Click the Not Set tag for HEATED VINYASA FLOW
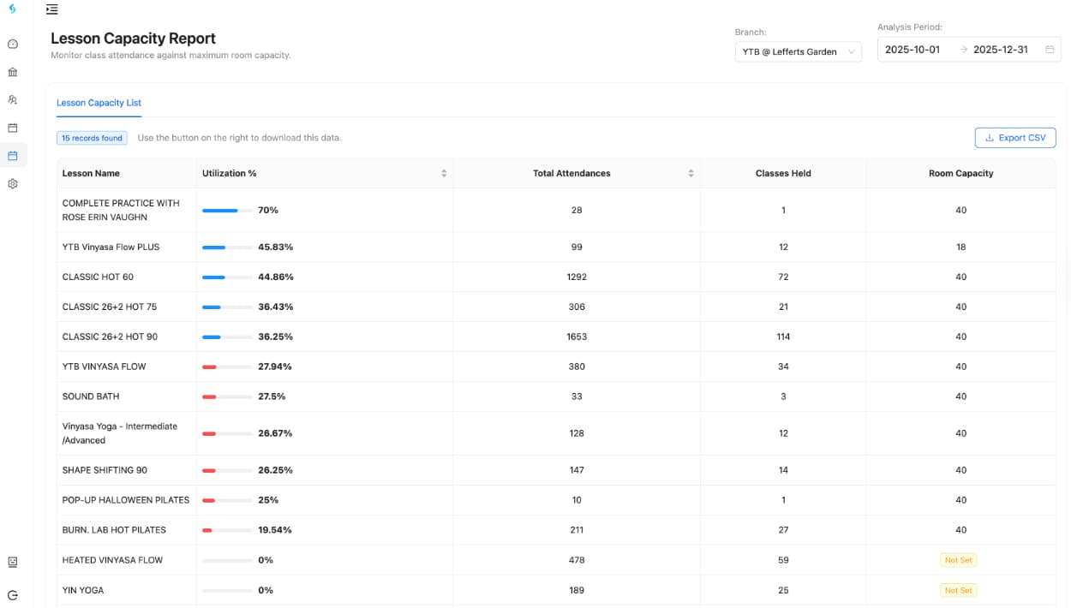Image resolution: width=1071 pixels, height=608 pixels. coord(958,560)
